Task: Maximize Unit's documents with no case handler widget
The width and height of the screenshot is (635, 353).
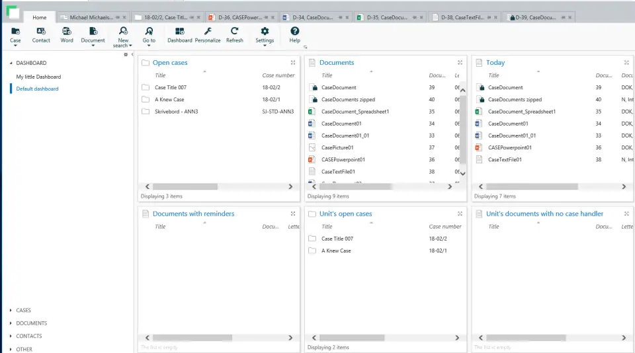Action: [626, 214]
